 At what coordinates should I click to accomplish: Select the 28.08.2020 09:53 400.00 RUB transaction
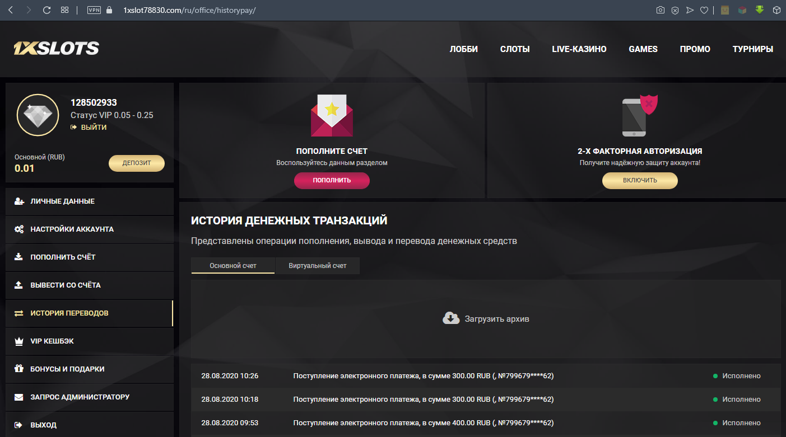click(486, 423)
